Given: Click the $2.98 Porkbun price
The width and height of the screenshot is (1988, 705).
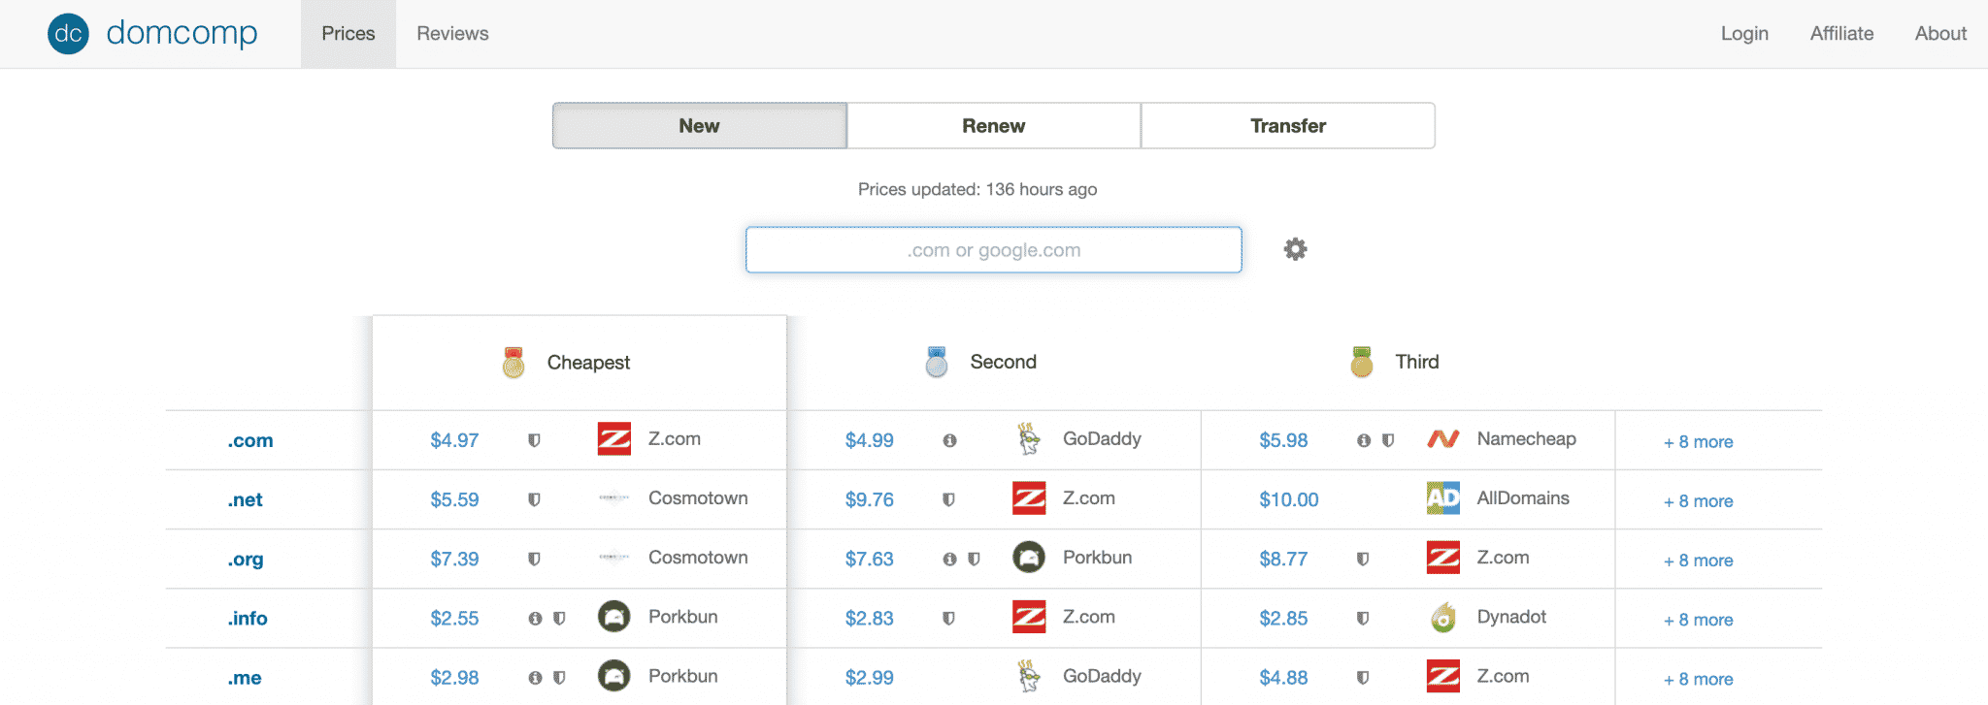Looking at the screenshot, I should tap(454, 678).
